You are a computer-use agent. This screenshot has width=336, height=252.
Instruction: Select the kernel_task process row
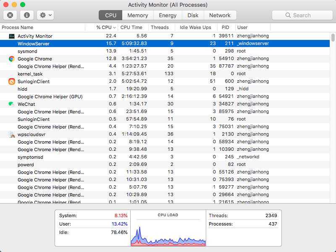pos(165,74)
